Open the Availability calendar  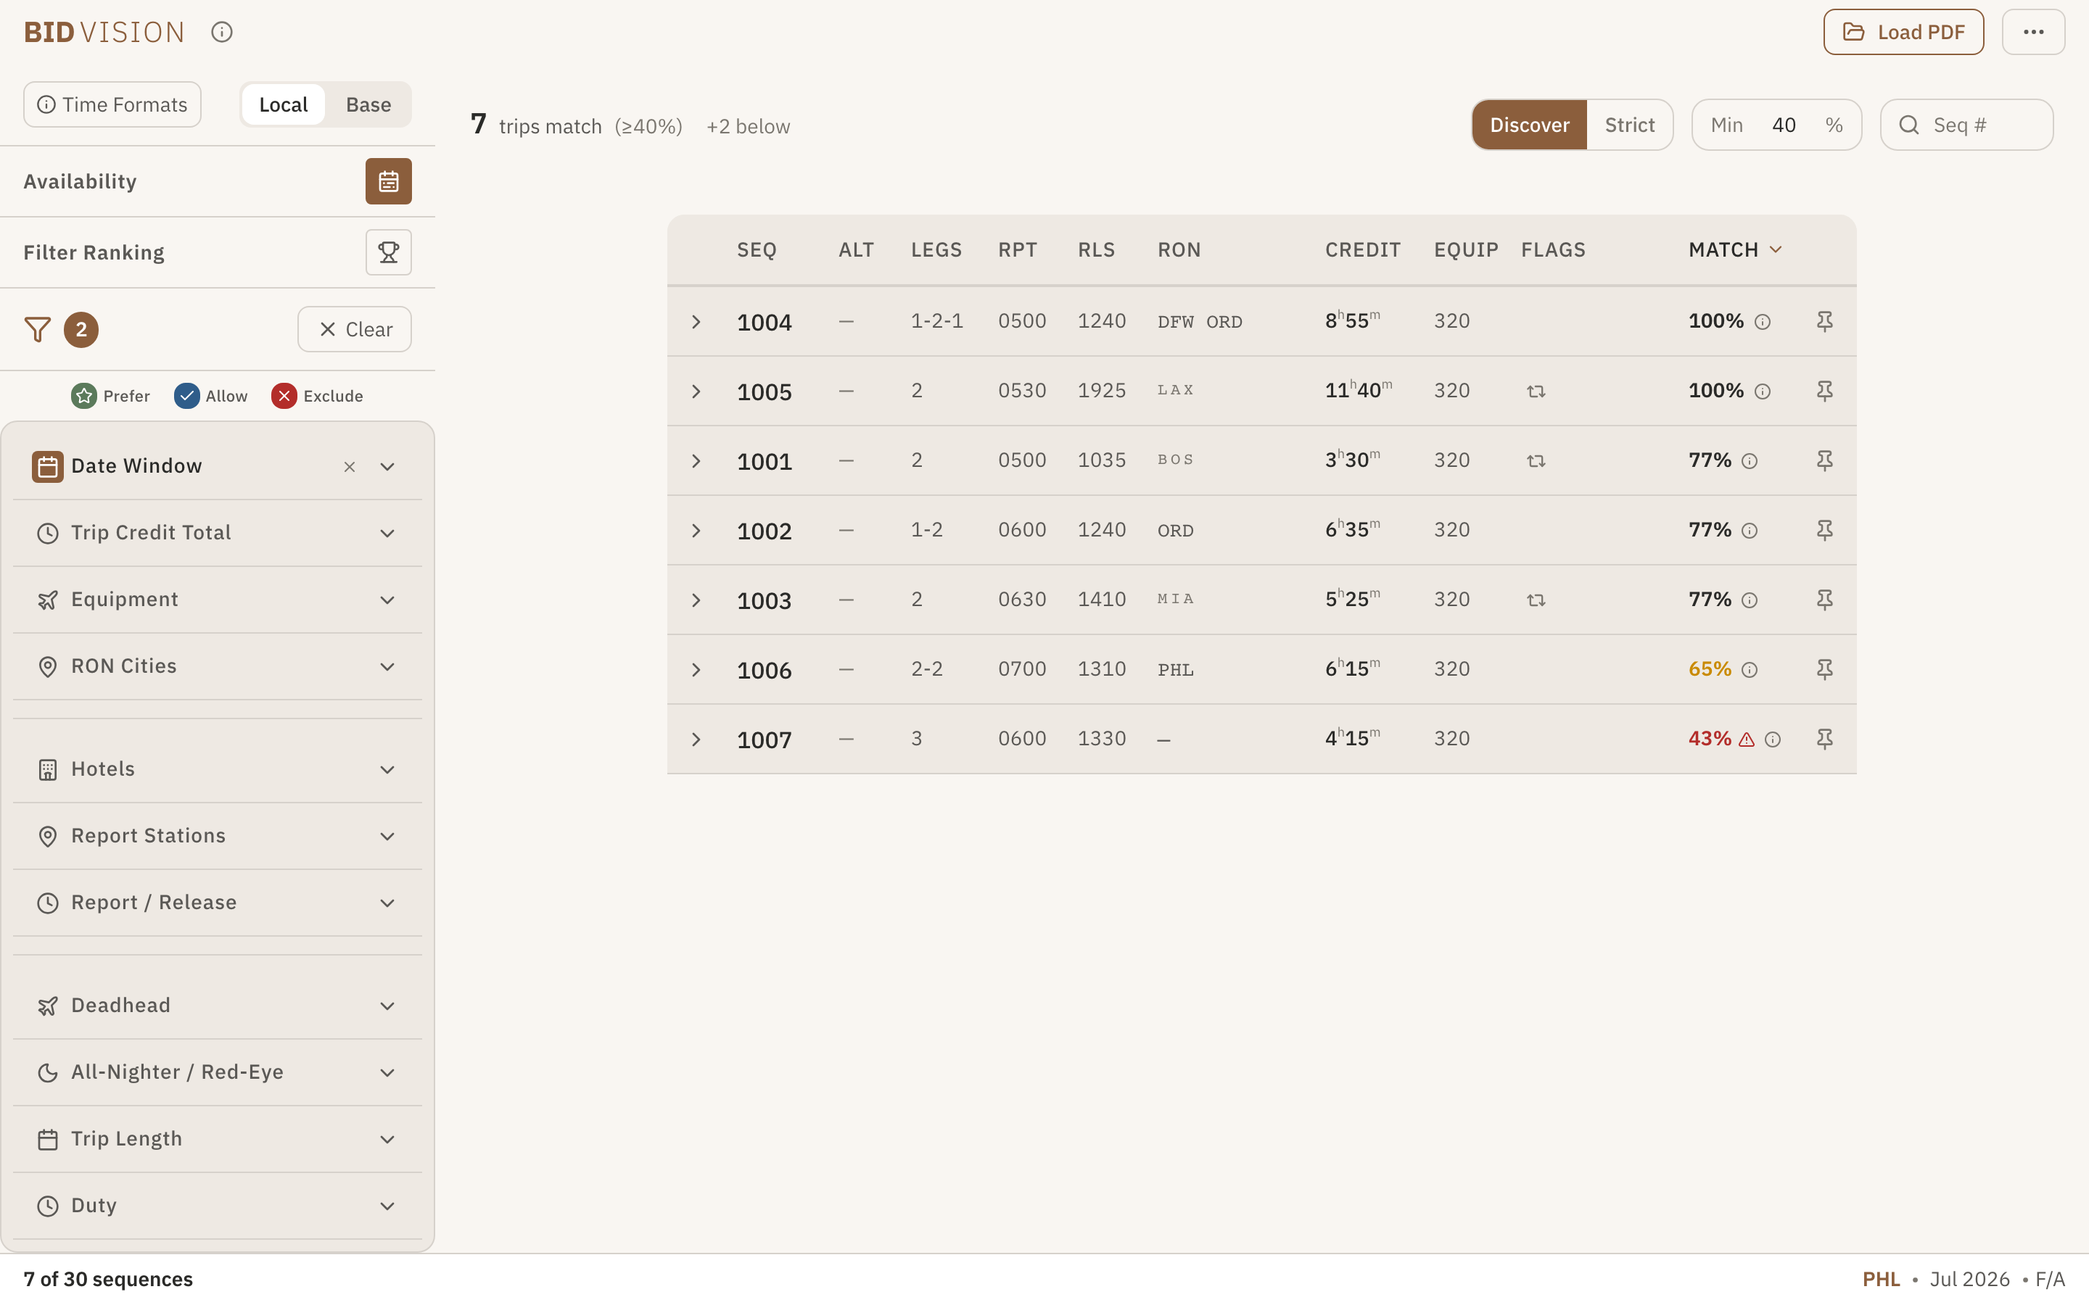(x=387, y=181)
